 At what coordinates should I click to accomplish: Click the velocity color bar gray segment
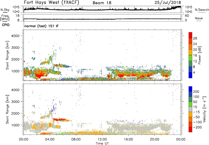click(190, 109)
